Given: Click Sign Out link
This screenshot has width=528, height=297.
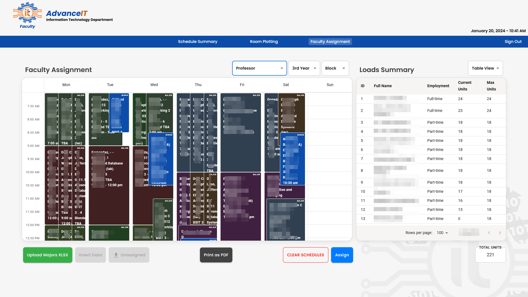Looking at the screenshot, I should tap(513, 42).
